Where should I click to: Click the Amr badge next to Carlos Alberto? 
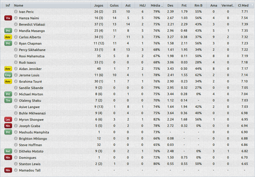pyautogui.click(x=8, y=37)
